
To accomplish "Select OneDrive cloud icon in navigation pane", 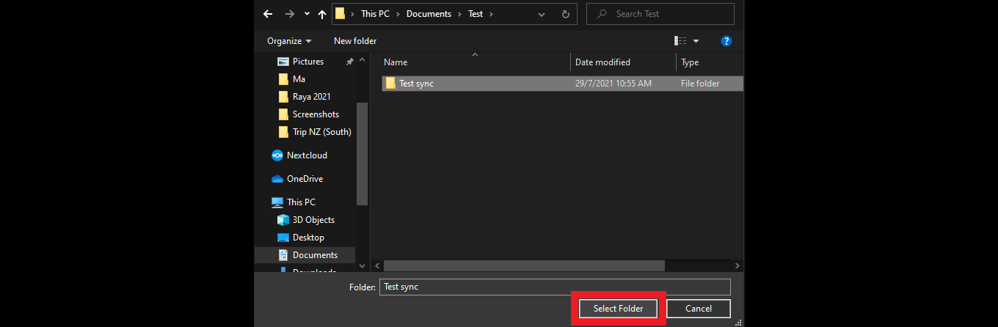I will [277, 179].
